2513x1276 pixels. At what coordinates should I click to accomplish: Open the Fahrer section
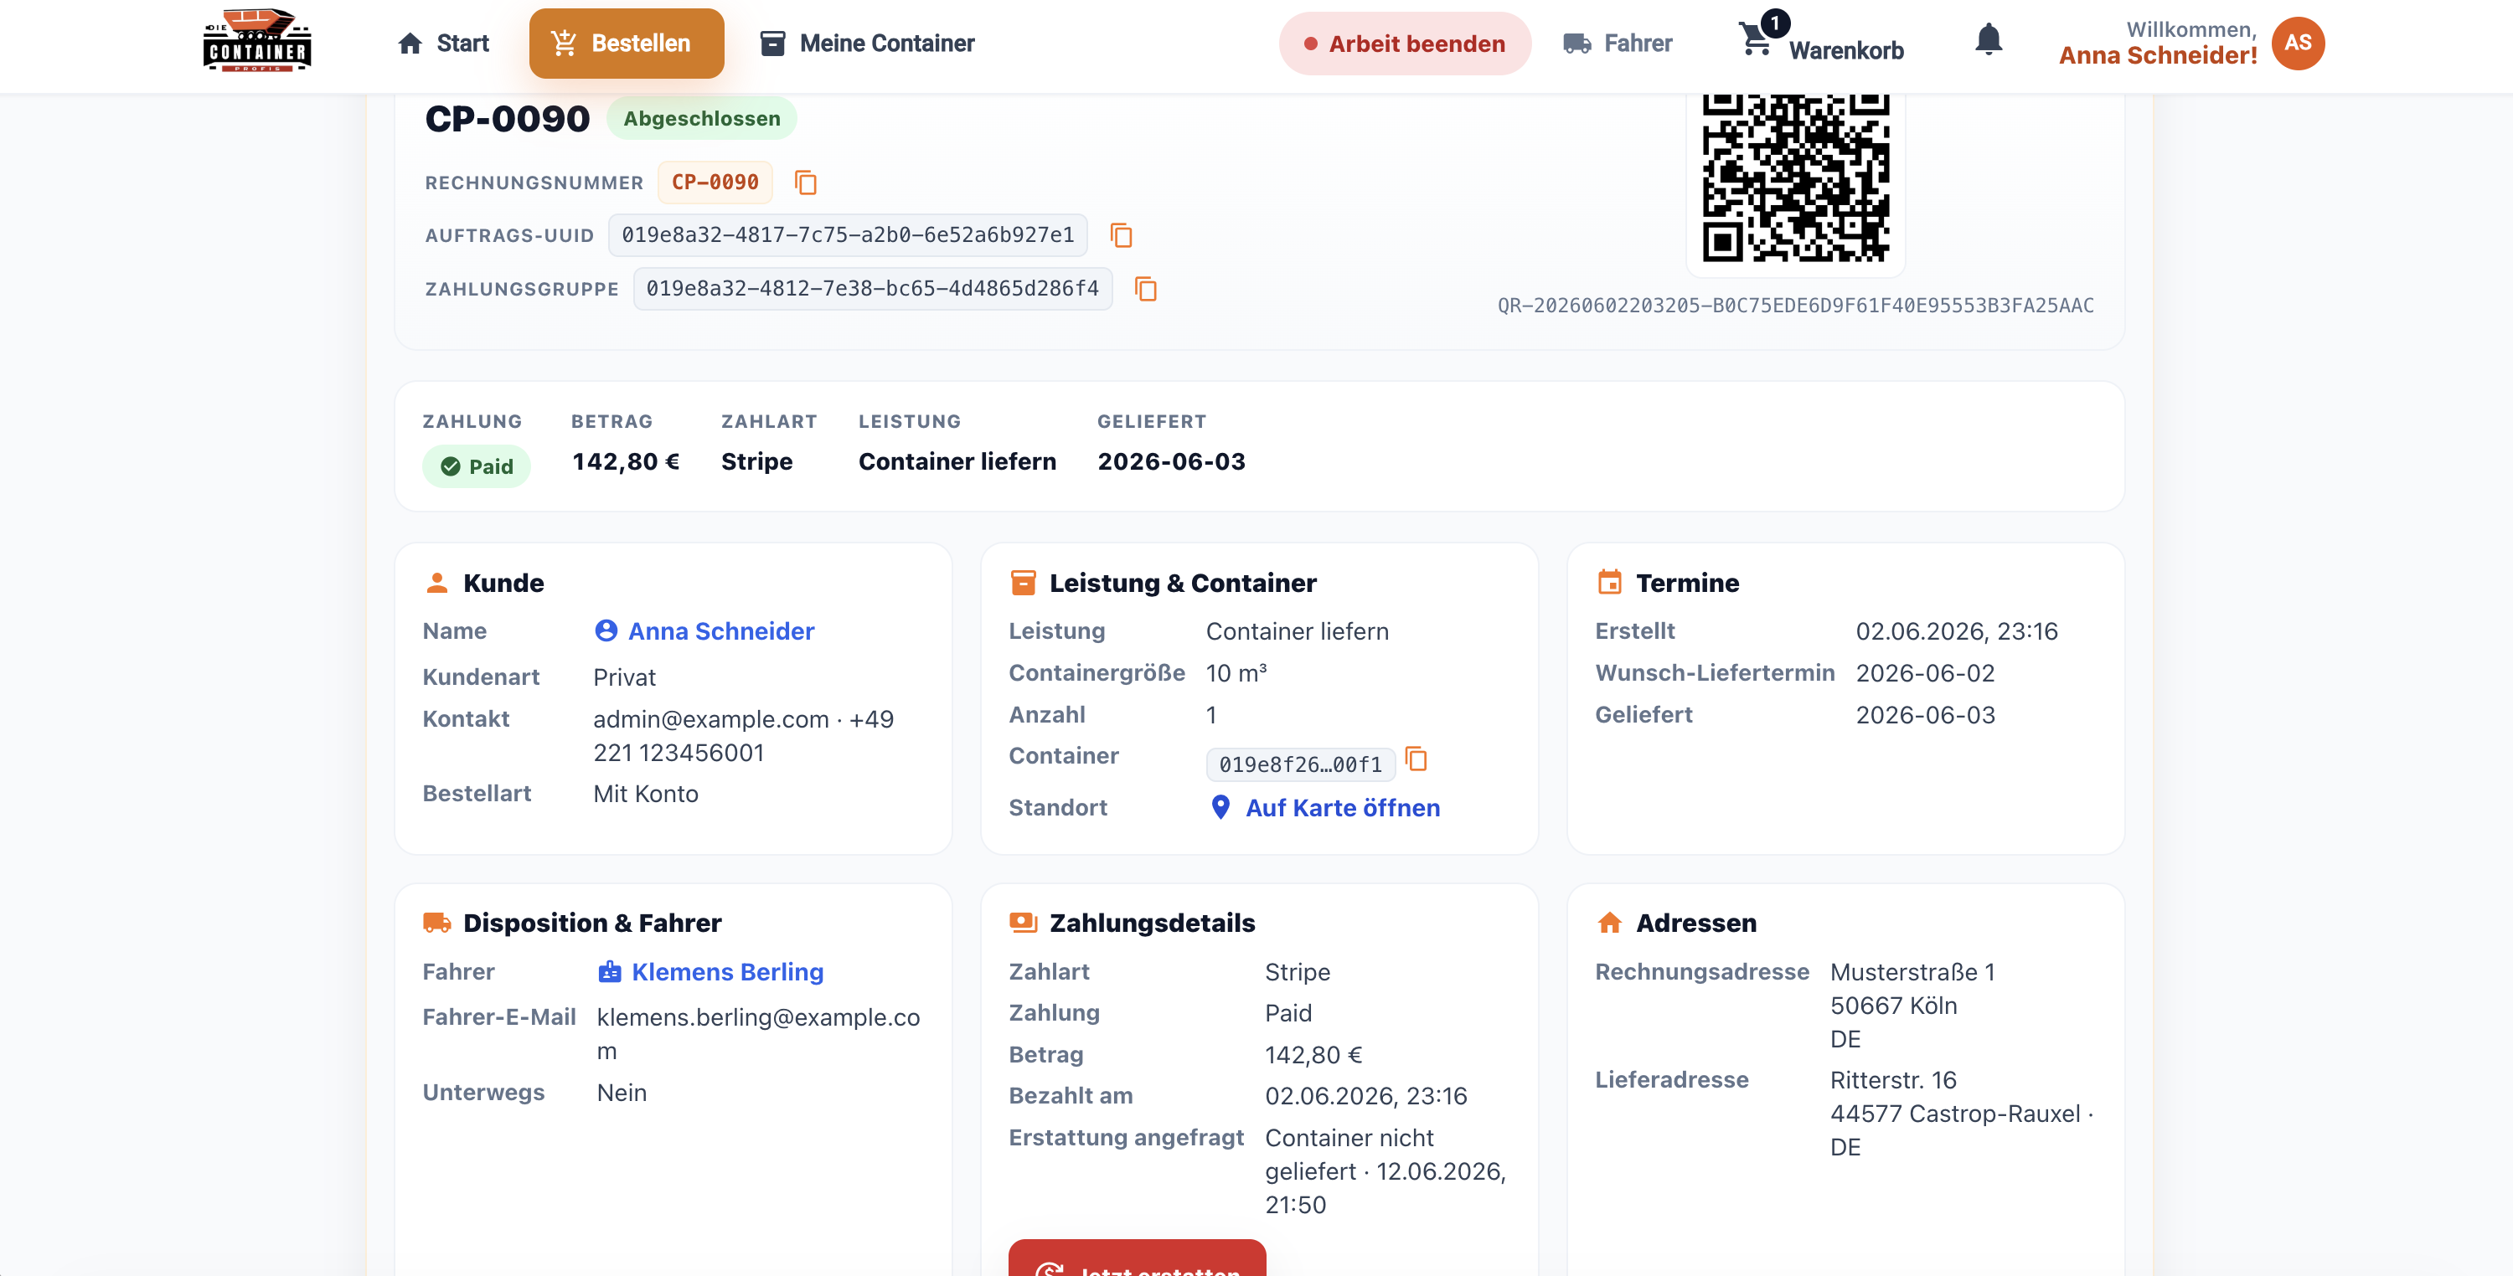point(1618,44)
